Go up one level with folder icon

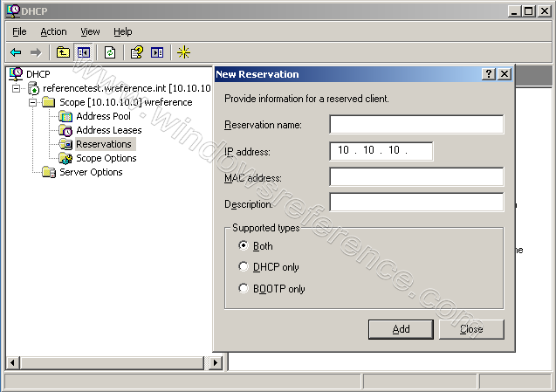(x=63, y=52)
